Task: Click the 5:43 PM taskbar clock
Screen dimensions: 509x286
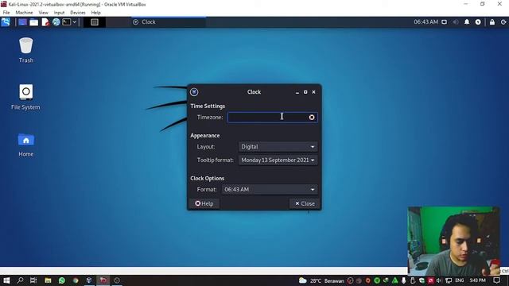Action: (x=478, y=280)
